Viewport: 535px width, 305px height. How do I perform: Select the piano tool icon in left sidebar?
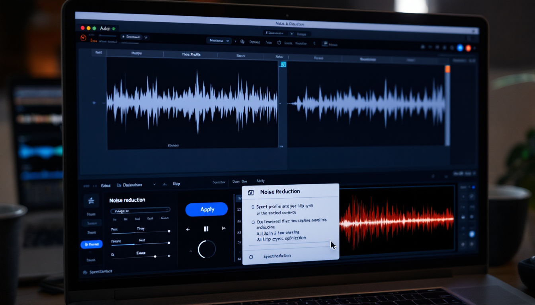[x=92, y=201]
